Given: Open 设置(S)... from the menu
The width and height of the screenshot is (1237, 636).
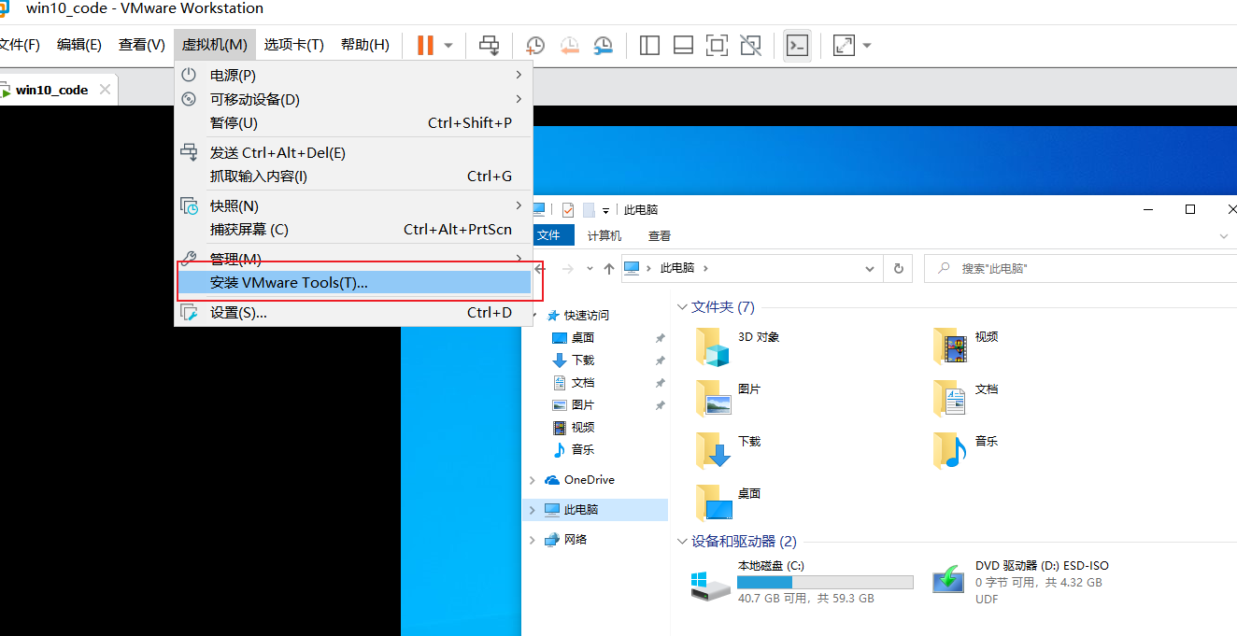Looking at the screenshot, I should [x=353, y=313].
